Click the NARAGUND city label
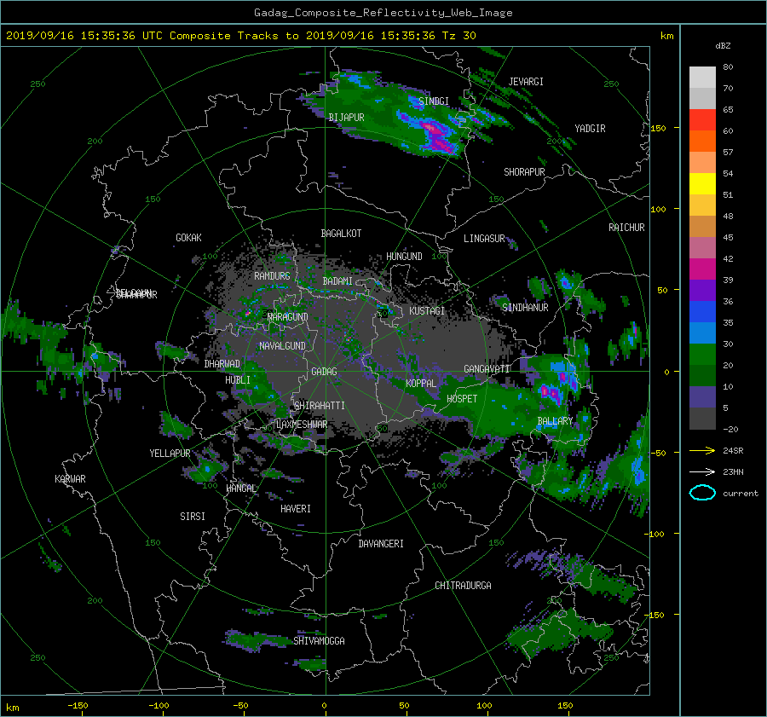Image resolution: width=767 pixels, height=717 pixels. tap(288, 317)
